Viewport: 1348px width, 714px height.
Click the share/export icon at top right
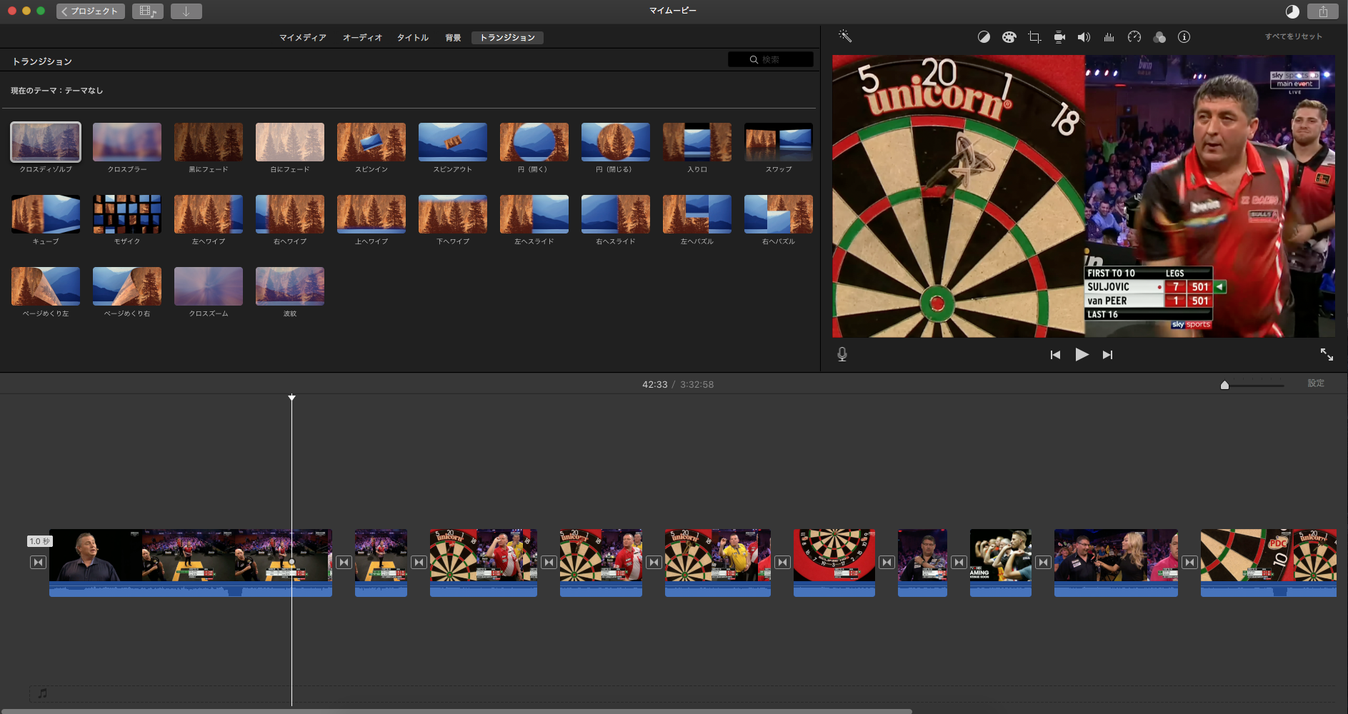[1323, 11]
